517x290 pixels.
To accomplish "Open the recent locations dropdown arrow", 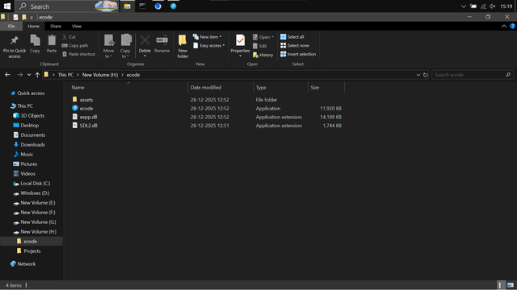I will point(29,75).
